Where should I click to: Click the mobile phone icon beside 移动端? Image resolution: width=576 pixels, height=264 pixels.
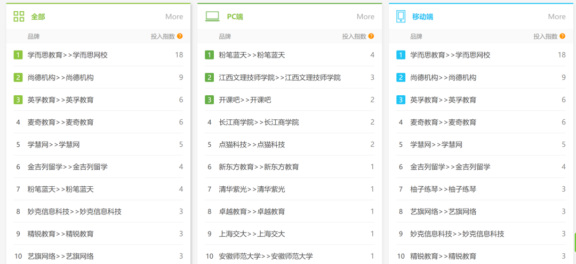click(x=401, y=16)
